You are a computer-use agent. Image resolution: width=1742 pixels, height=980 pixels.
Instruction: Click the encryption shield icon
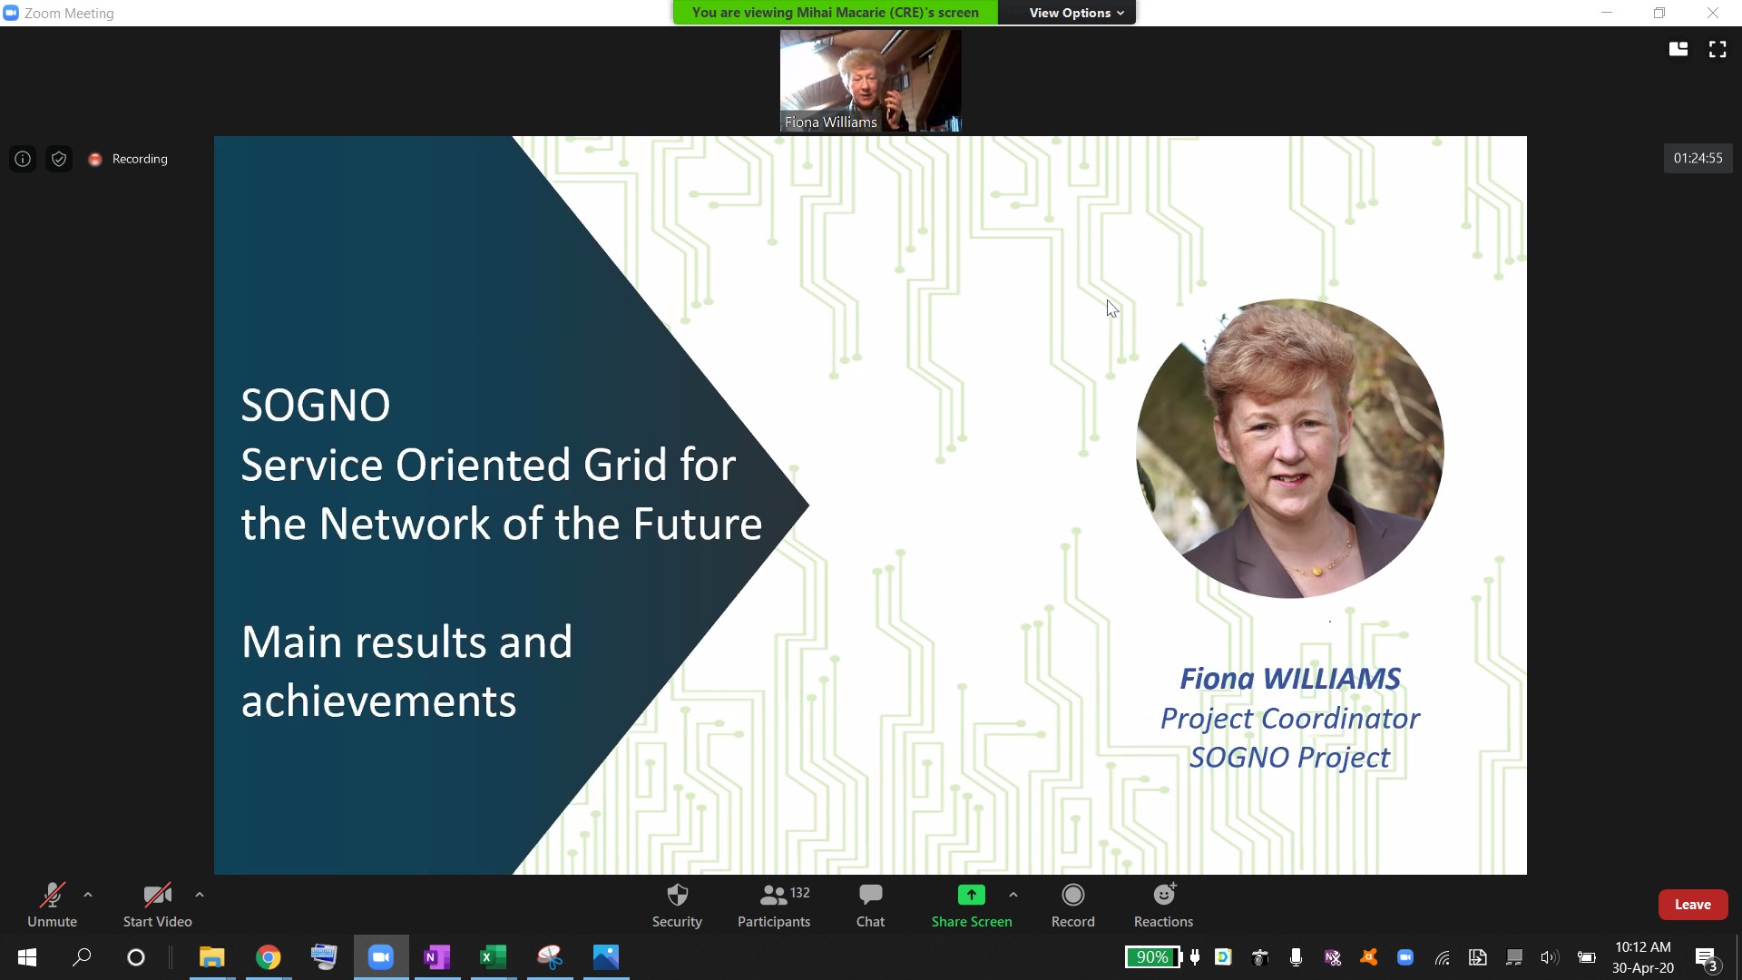(59, 159)
